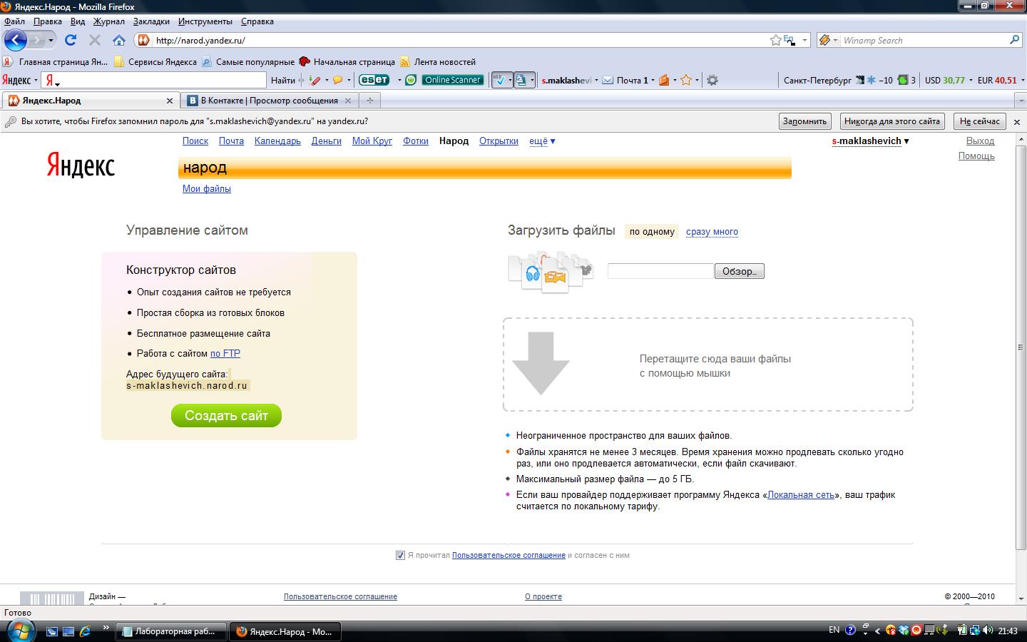Click the Выход logout link
Image resolution: width=1027 pixels, height=642 pixels.
(980, 141)
